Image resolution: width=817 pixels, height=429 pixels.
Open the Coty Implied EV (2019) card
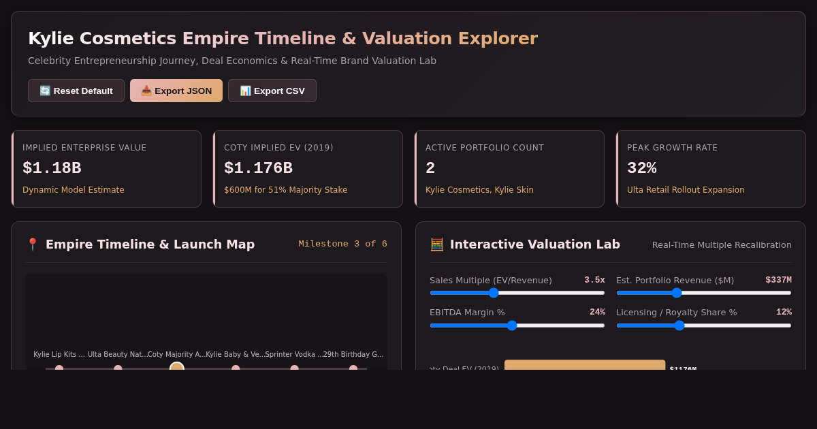click(x=308, y=169)
